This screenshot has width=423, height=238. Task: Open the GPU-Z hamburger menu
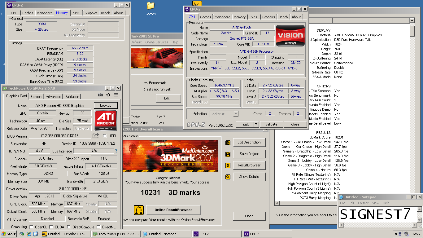point(116,95)
